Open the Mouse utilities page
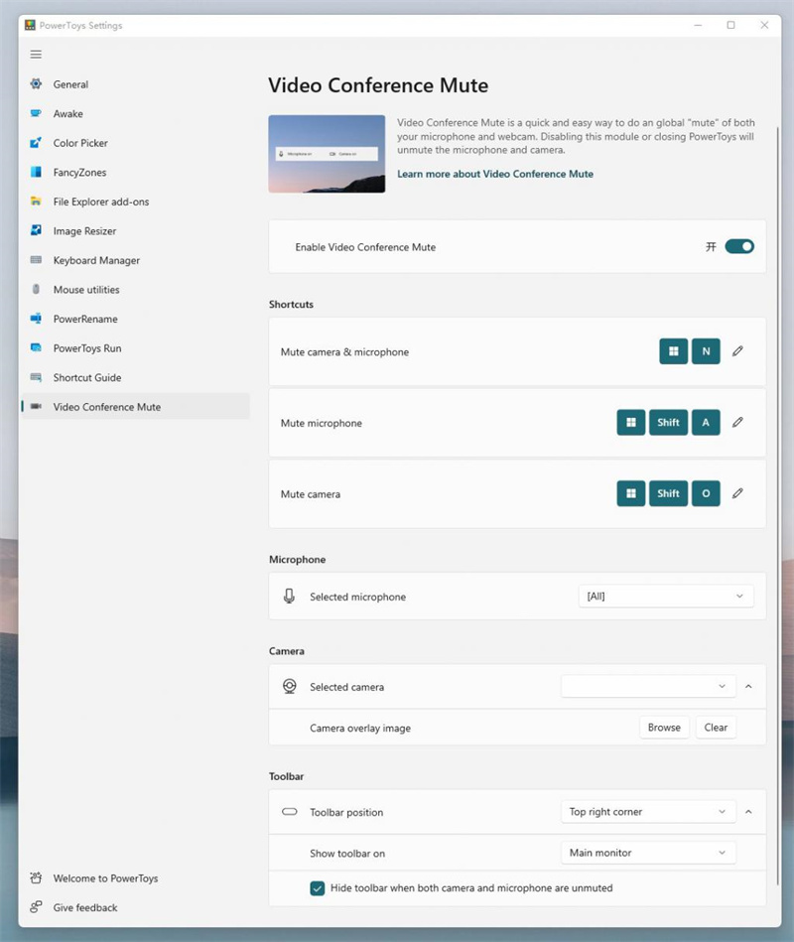This screenshot has height=942, width=794. [86, 290]
